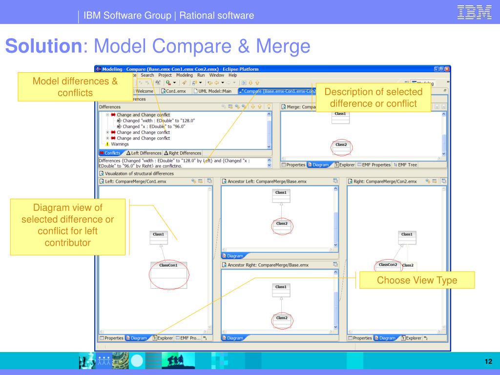The height and width of the screenshot is (375, 500).
Task: Open Properties tab in Merge pane
Action: [x=293, y=165]
